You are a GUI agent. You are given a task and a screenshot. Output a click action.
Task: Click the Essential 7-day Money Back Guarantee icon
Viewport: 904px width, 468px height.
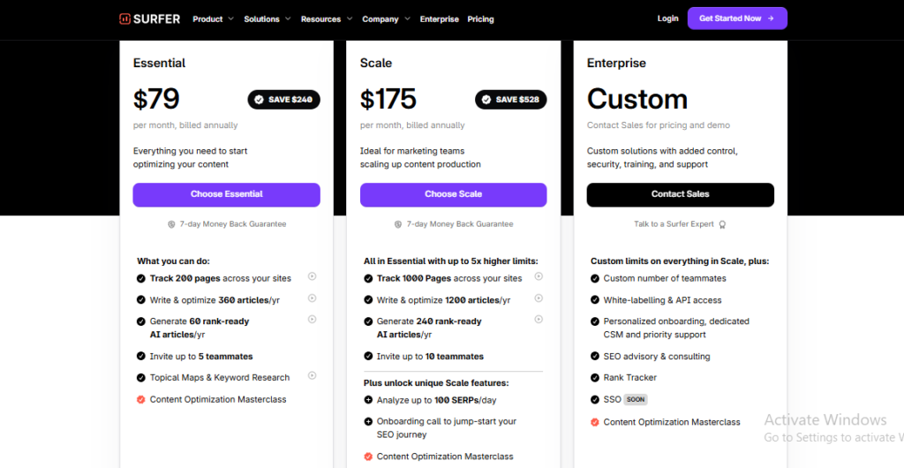pyautogui.click(x=171, y=224)
